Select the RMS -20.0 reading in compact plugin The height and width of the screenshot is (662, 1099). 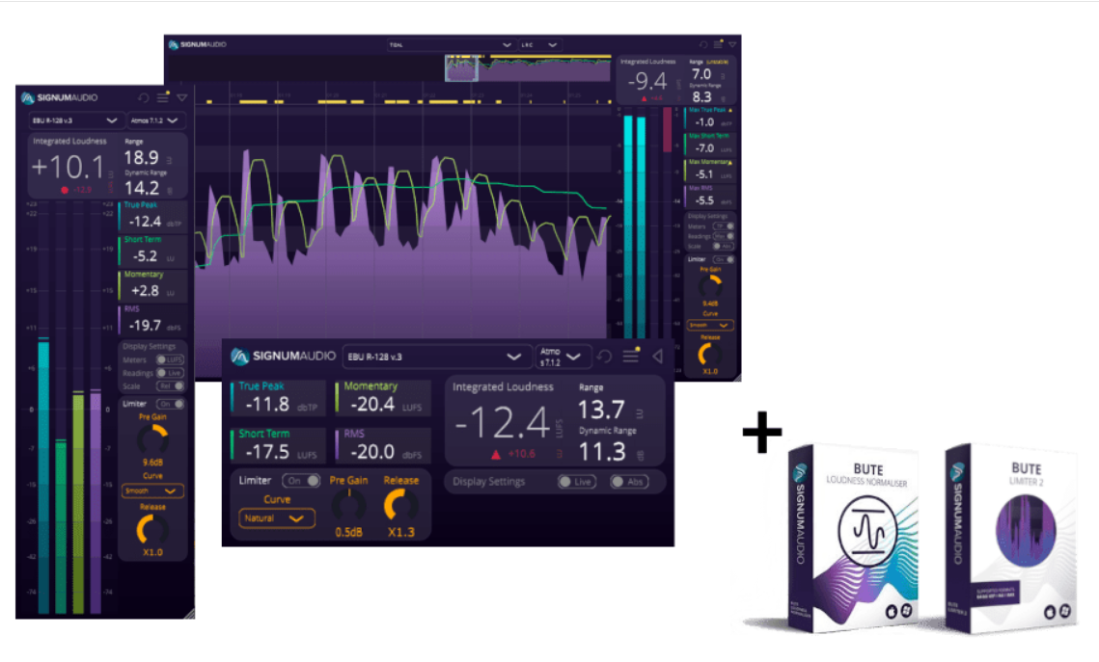tap(383, 445)
